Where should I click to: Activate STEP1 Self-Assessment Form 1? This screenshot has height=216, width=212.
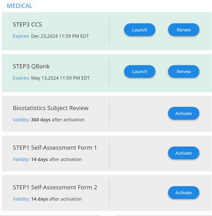pyautogui.click(x=183, y=153)
